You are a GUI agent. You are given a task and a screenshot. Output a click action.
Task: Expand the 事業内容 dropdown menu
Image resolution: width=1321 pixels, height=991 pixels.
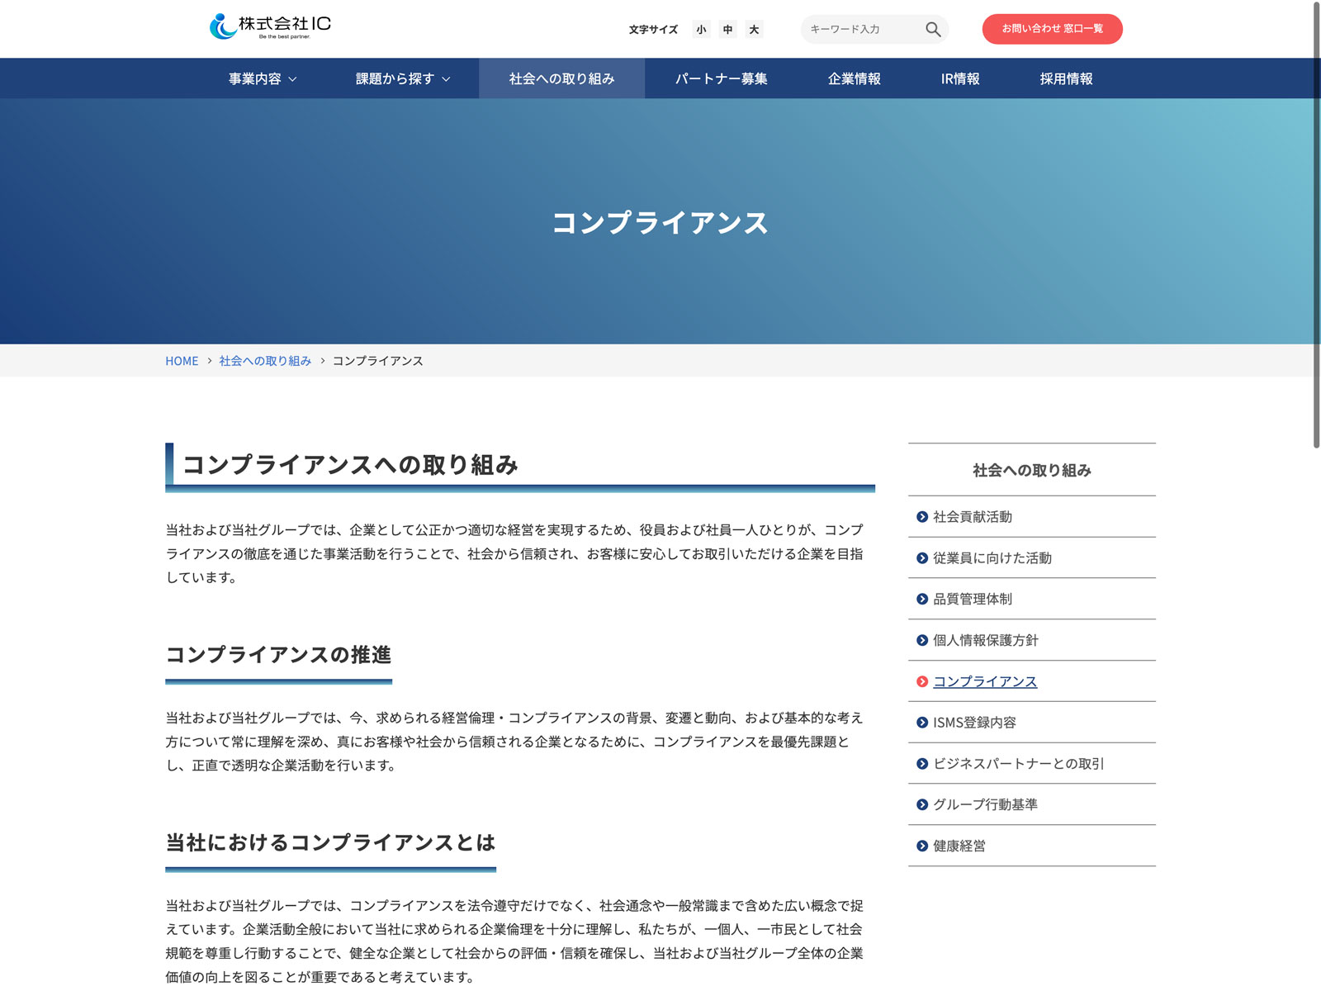(263, 78)
